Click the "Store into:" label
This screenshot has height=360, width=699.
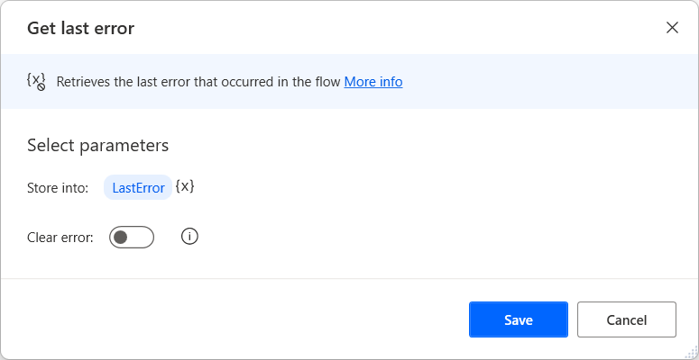pyautogui.click(x=58, y=188)
